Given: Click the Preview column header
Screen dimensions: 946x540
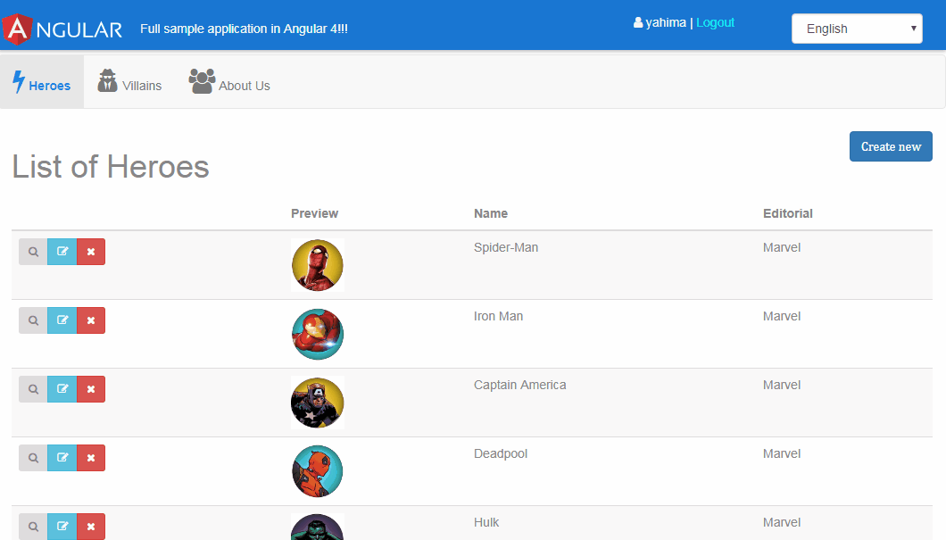Looking at the screenshot, I should (x=314, y=213).
